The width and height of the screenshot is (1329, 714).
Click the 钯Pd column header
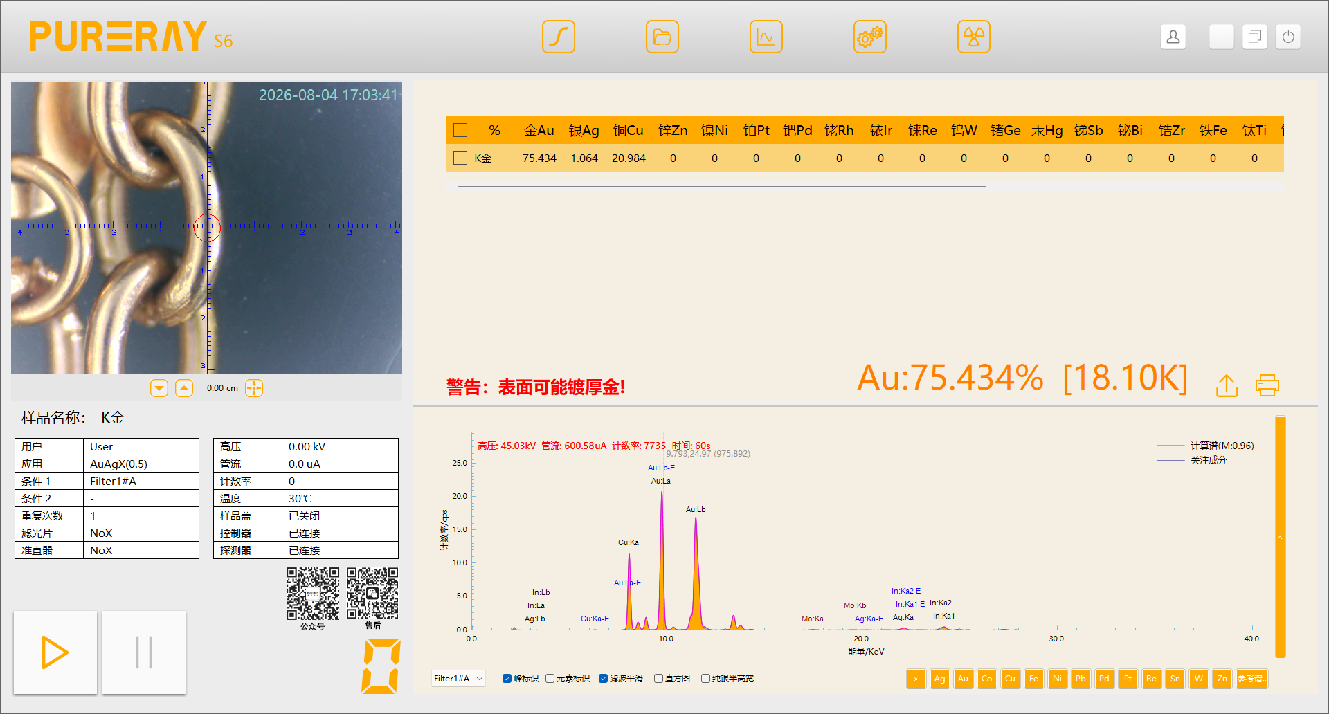pos(797,130)
